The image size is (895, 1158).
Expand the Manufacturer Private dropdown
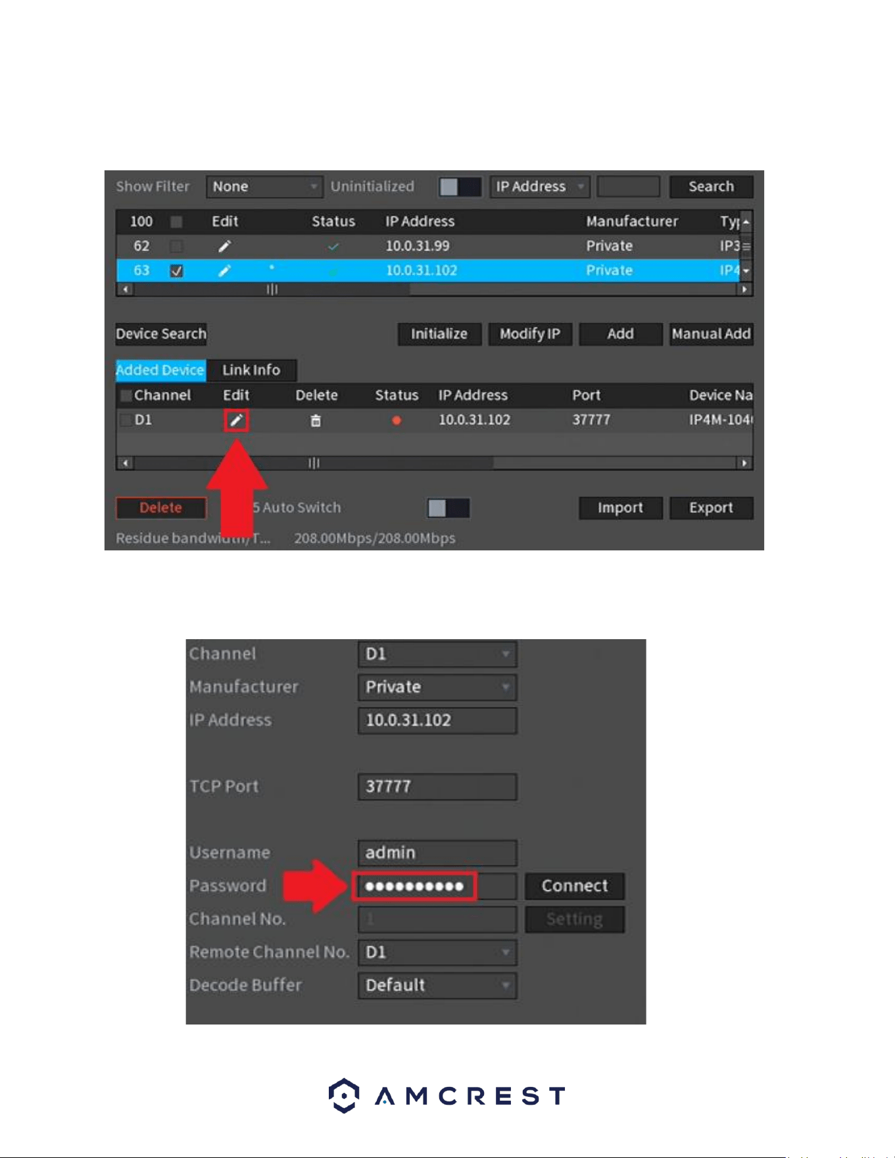tap(437, 687)
